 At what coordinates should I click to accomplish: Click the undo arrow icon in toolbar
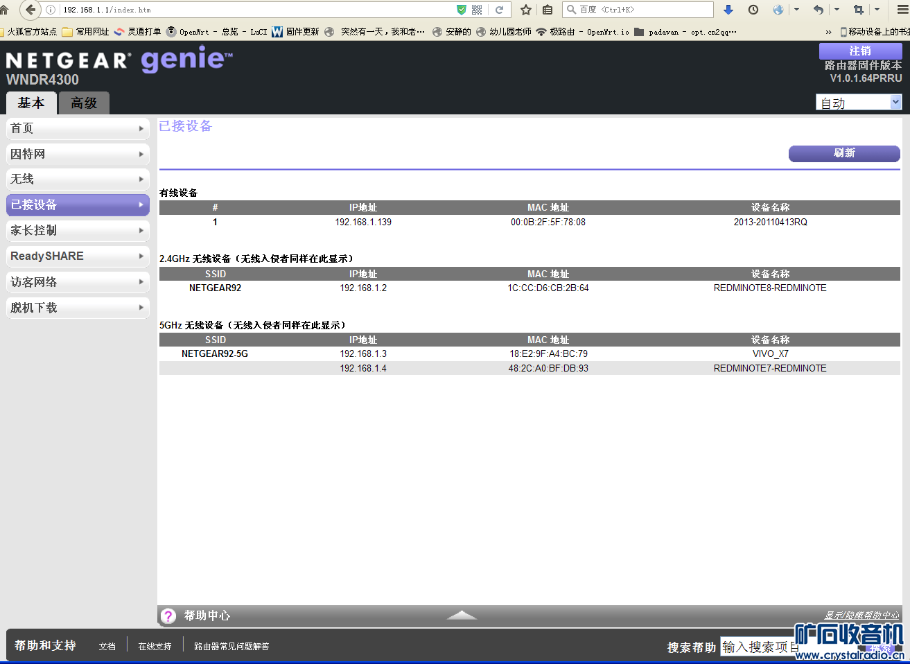[819, 10]
